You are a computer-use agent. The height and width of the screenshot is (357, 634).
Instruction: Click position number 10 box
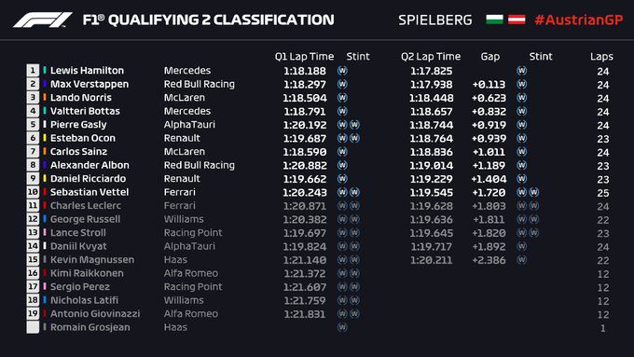[33, 192]
